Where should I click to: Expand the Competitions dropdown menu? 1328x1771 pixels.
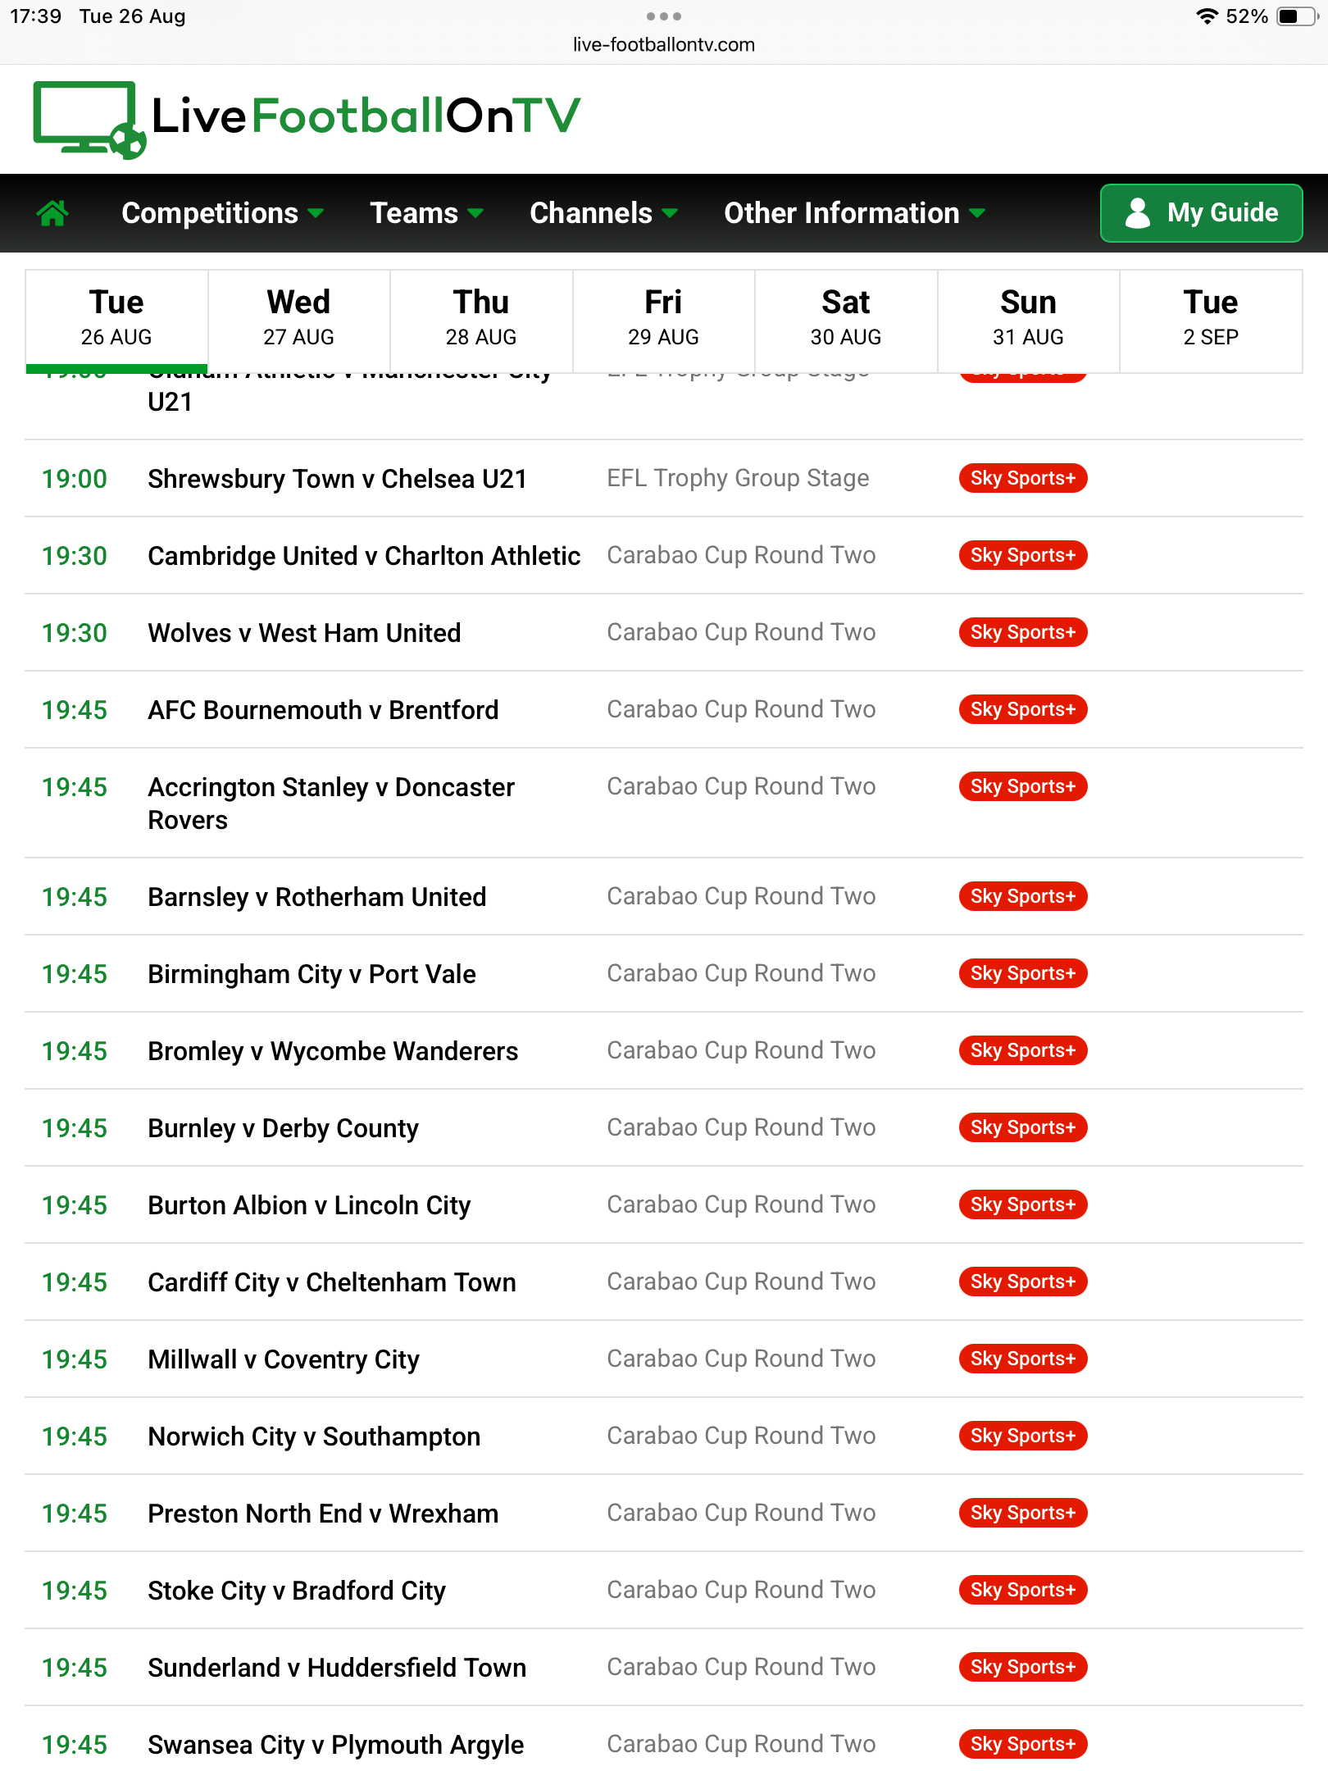pyautogui.click(x=222, y=213)
